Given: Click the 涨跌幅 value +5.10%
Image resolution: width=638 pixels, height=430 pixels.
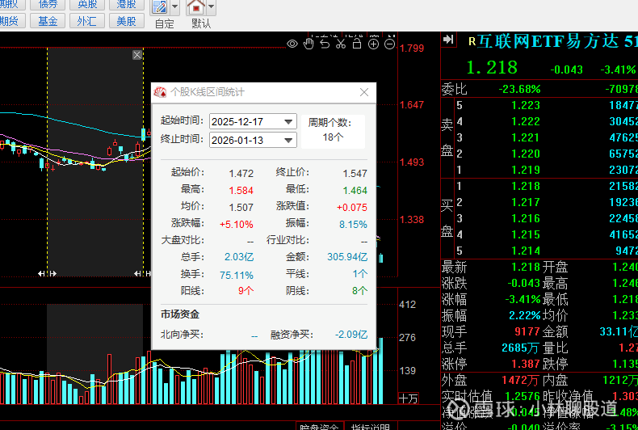Looking at the screenshot, I should (x=237, y=225).
